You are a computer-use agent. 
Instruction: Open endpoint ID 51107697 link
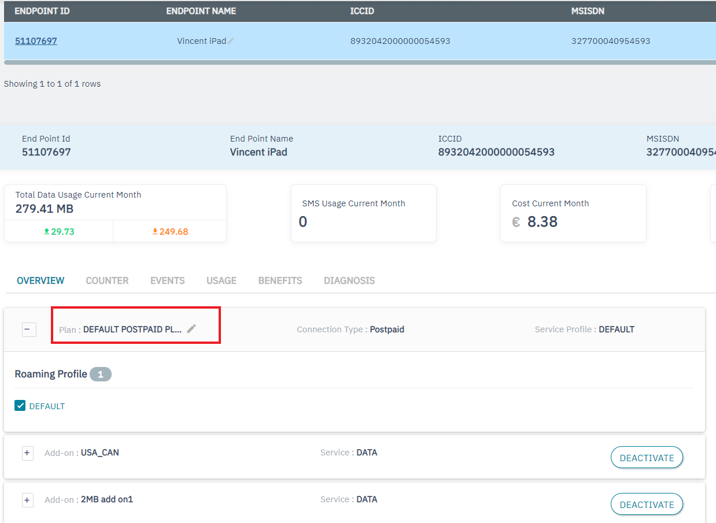pyautogui.click(x=36, y=41)
